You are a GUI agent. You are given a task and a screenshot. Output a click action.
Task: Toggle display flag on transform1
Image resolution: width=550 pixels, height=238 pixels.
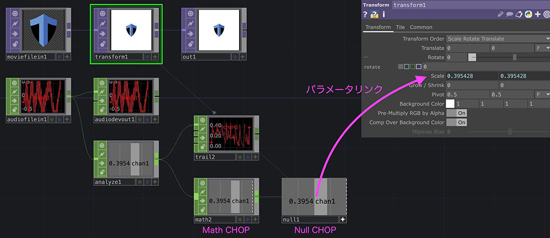147,57
